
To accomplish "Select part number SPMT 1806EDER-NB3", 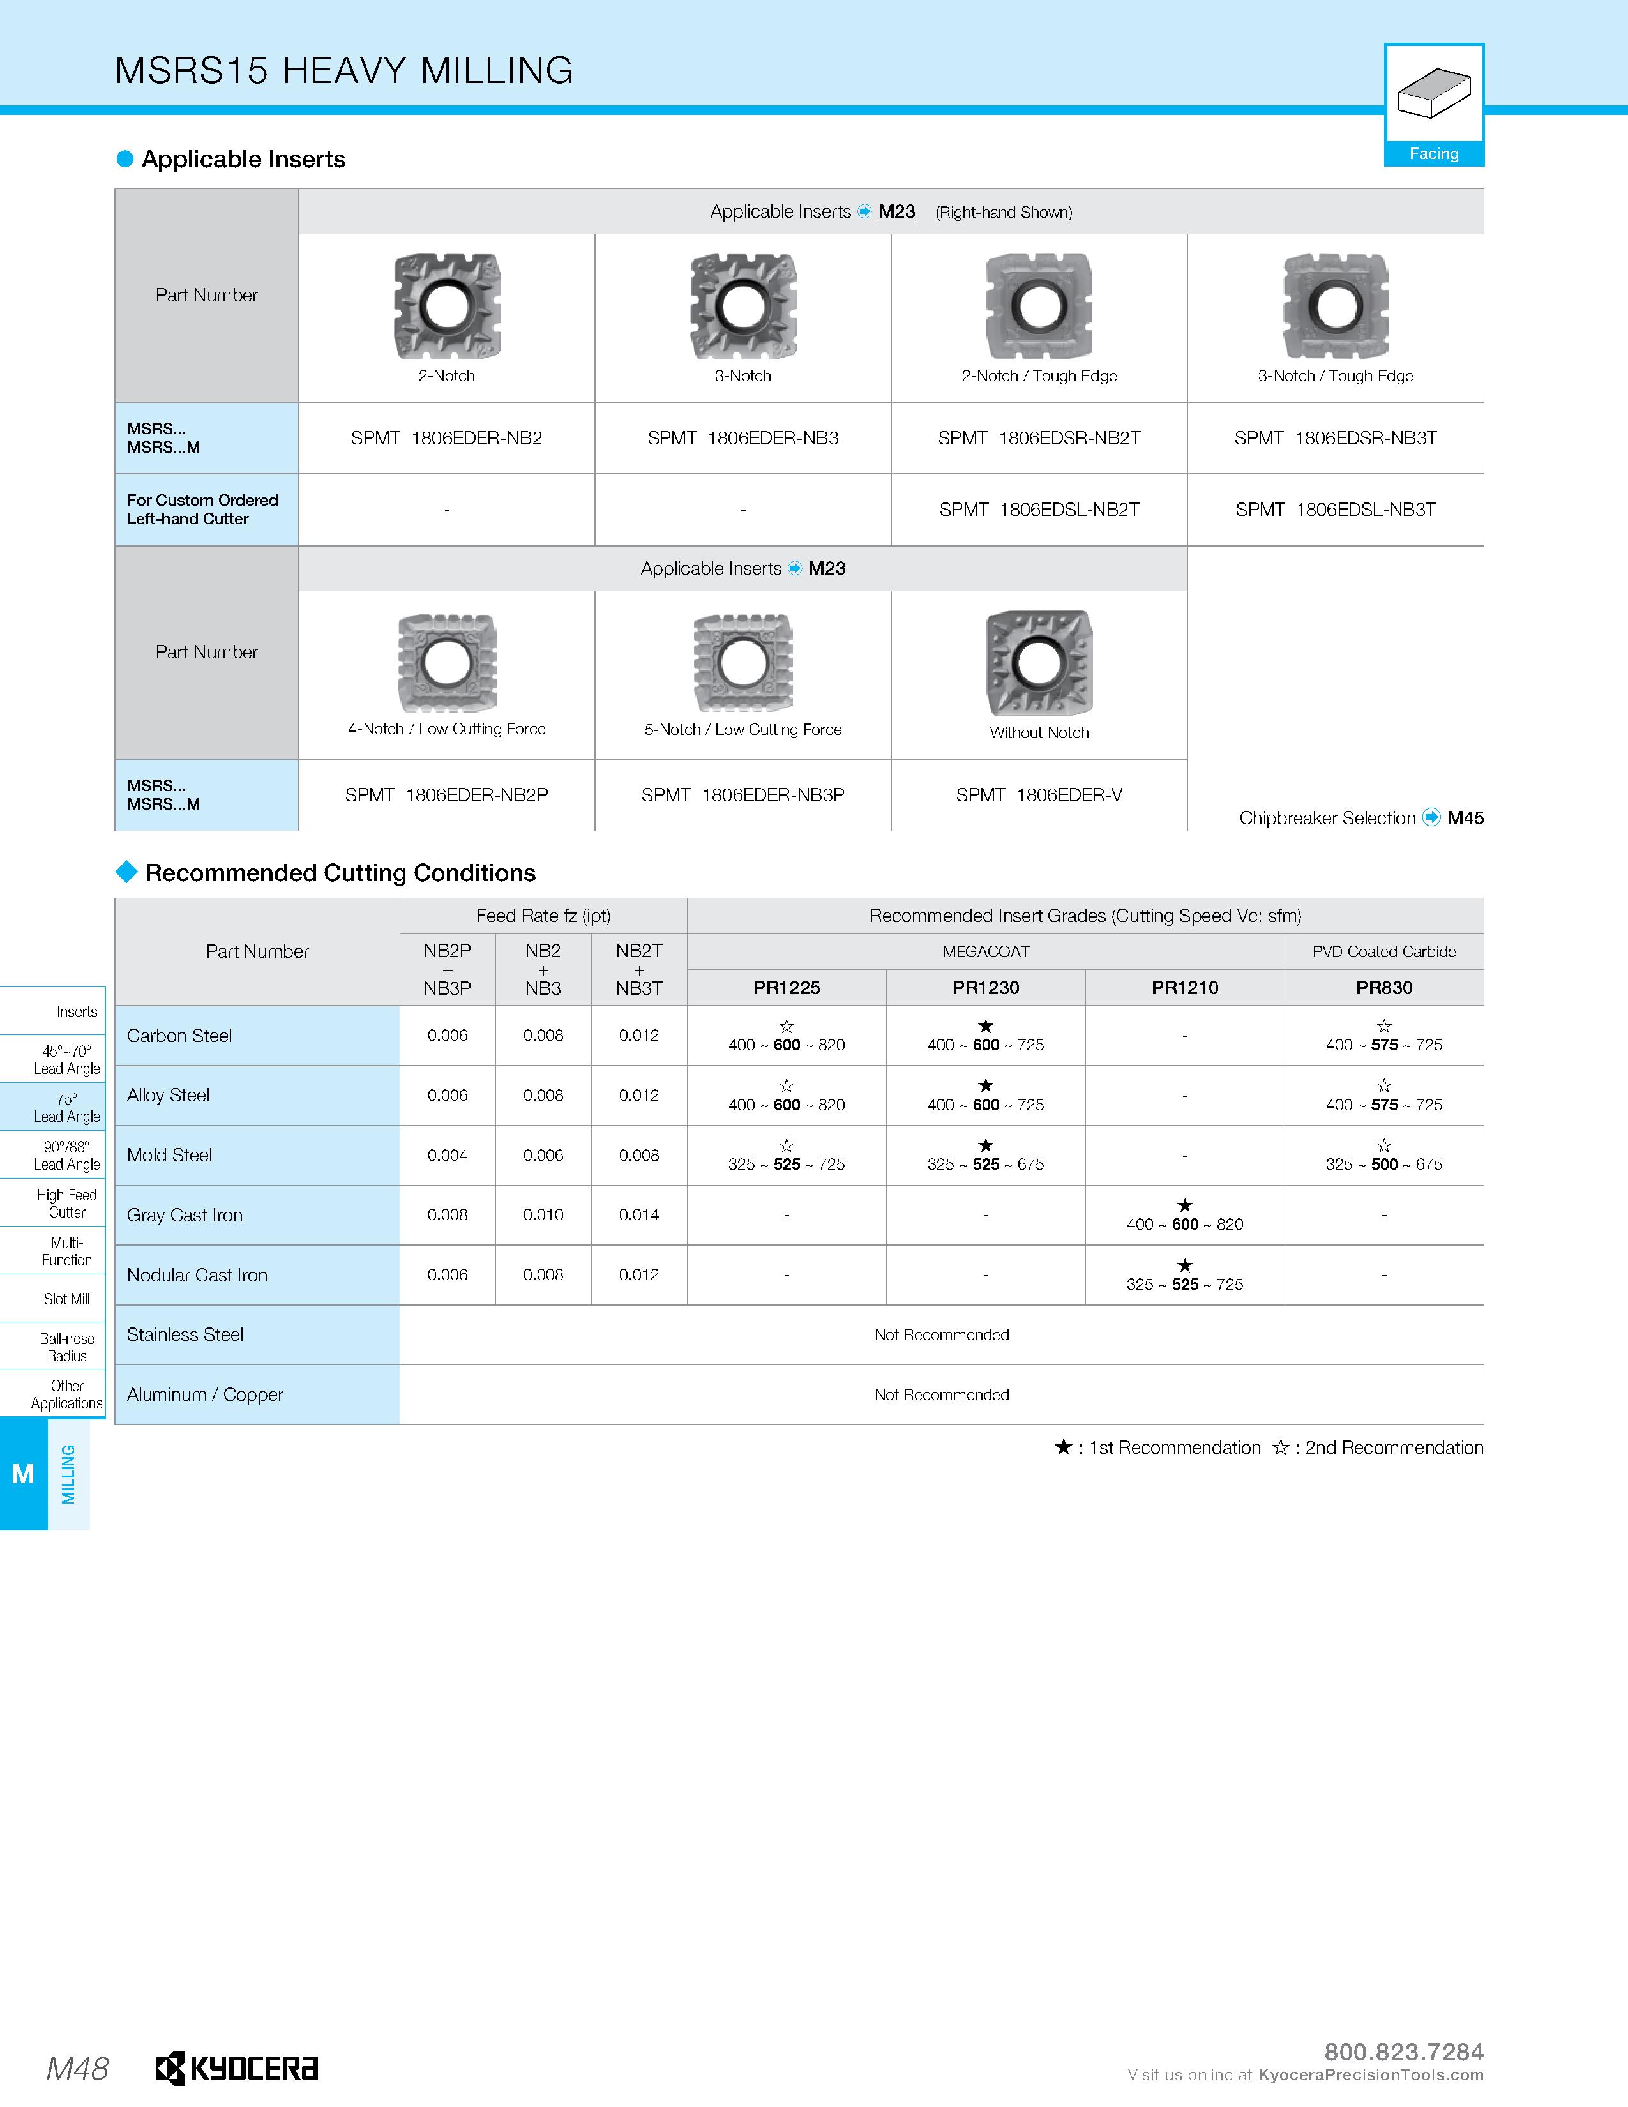I will (742, 438).
